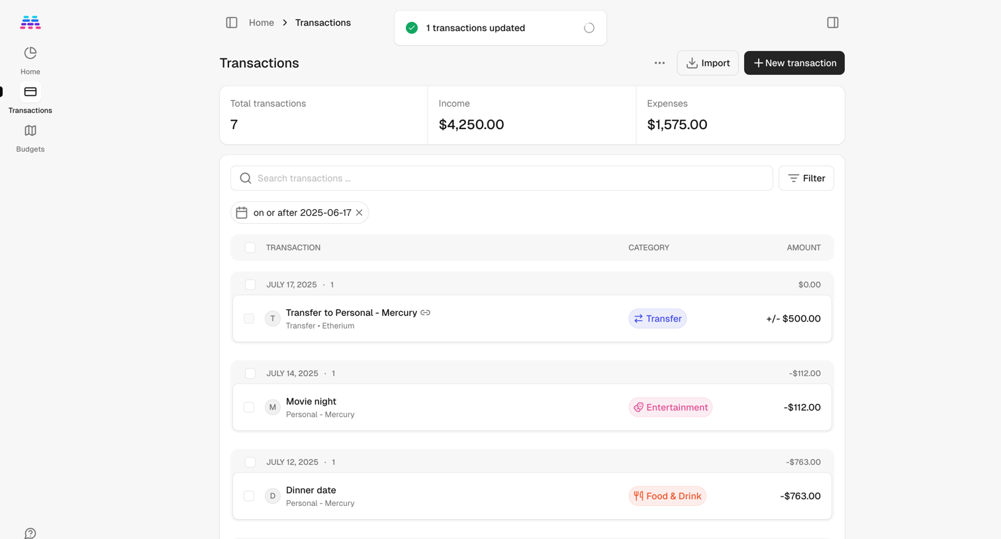The image size is (1001, 539).
Task: Click the JULY 14, 2025 date label
Action: click(292, 373)
